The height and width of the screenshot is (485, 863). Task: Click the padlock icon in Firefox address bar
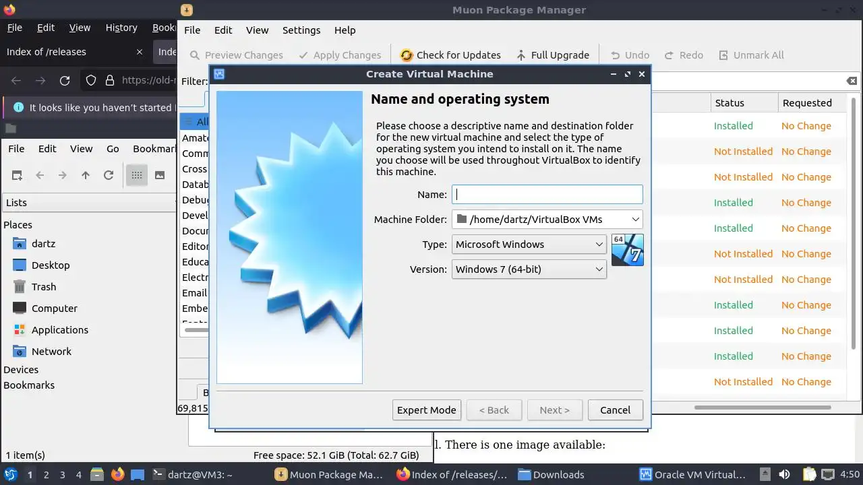click(110, 81)
